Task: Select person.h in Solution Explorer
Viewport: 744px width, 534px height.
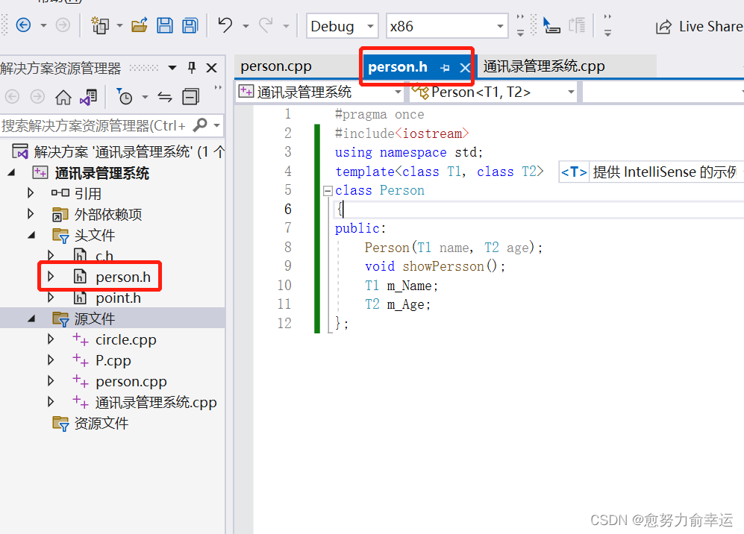Action: (123, 277)
